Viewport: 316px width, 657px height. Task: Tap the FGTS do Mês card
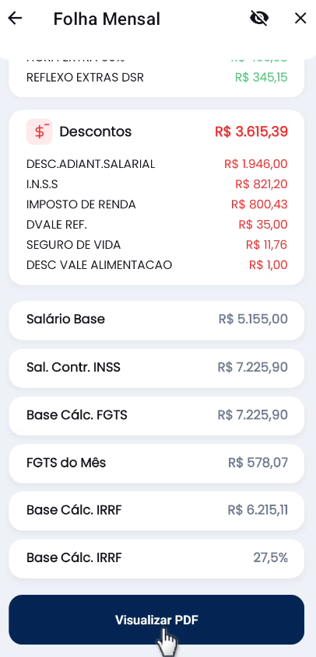(156, 463)
